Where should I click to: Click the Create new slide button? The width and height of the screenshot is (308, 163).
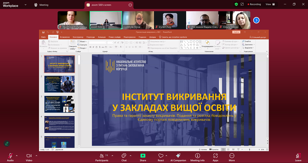(73, 45)
